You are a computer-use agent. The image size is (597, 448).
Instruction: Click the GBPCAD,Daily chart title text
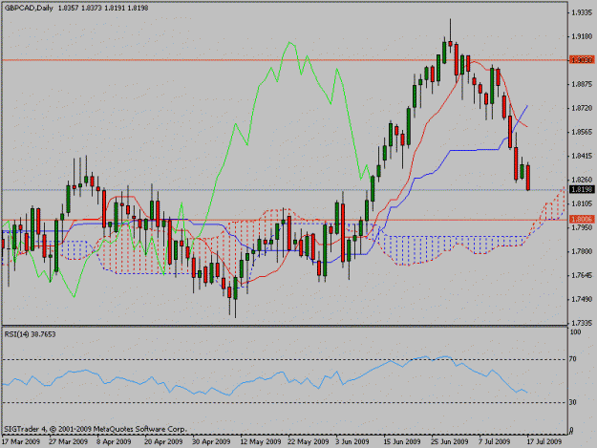click(x=29, y=8)
